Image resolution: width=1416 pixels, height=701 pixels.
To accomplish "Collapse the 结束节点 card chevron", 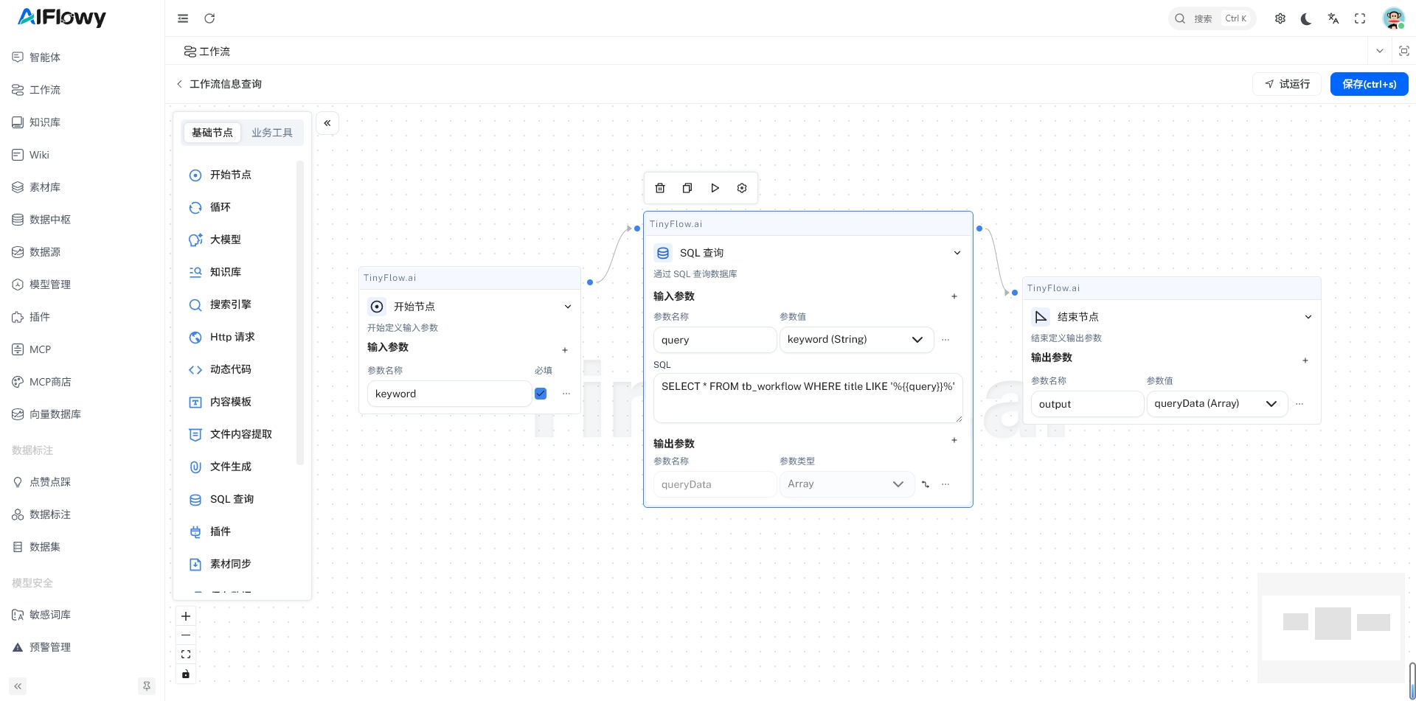I will click(1308, 317).
